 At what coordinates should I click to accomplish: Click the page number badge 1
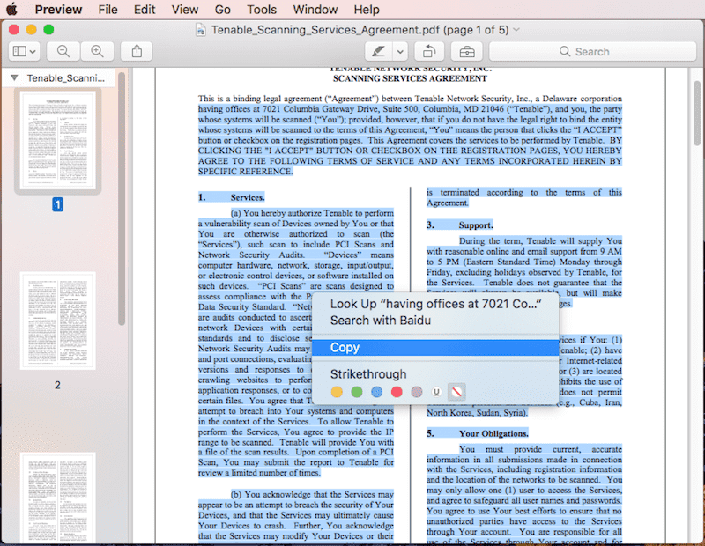57,205
